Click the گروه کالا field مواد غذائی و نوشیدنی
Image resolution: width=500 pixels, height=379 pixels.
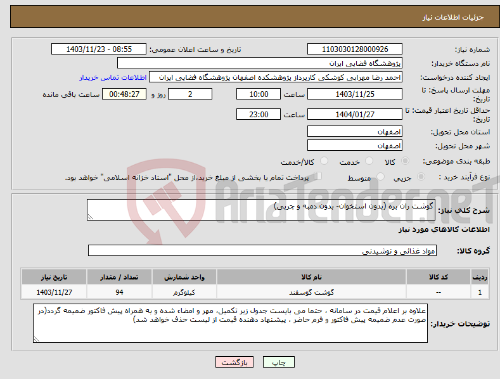point(262,251)
